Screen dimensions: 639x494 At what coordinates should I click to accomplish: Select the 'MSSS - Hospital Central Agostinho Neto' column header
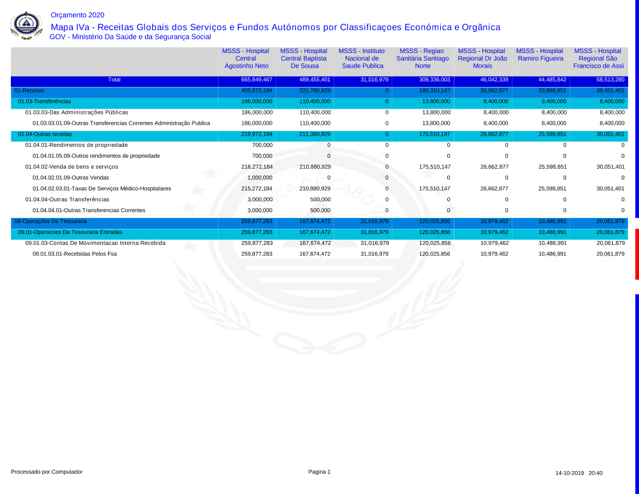pos(246,58)
